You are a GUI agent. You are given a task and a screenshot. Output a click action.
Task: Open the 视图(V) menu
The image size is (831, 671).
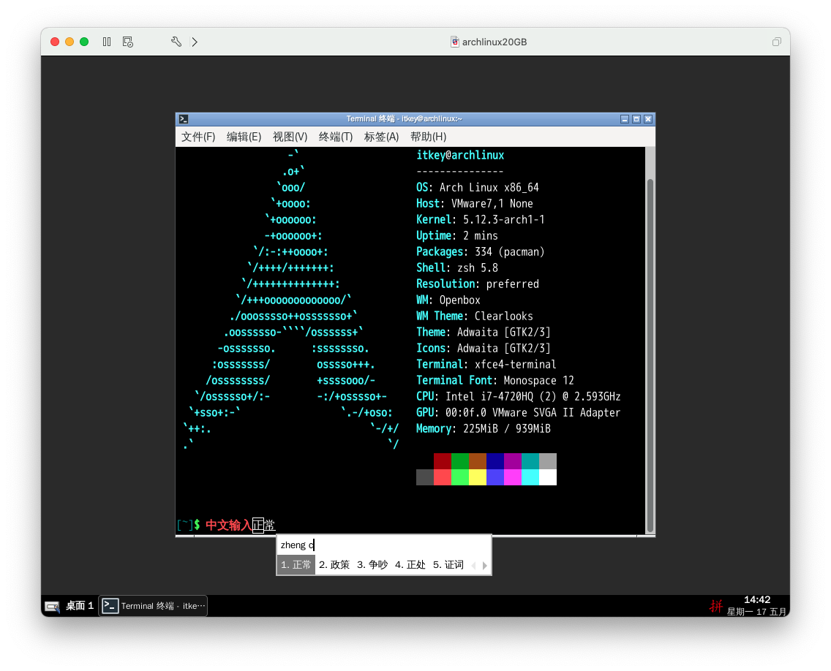(x=290, y=137)
